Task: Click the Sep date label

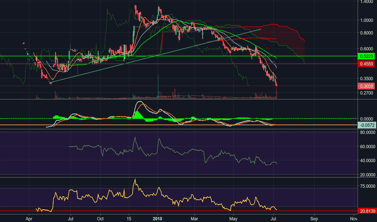Action: [x=314, y=219]
